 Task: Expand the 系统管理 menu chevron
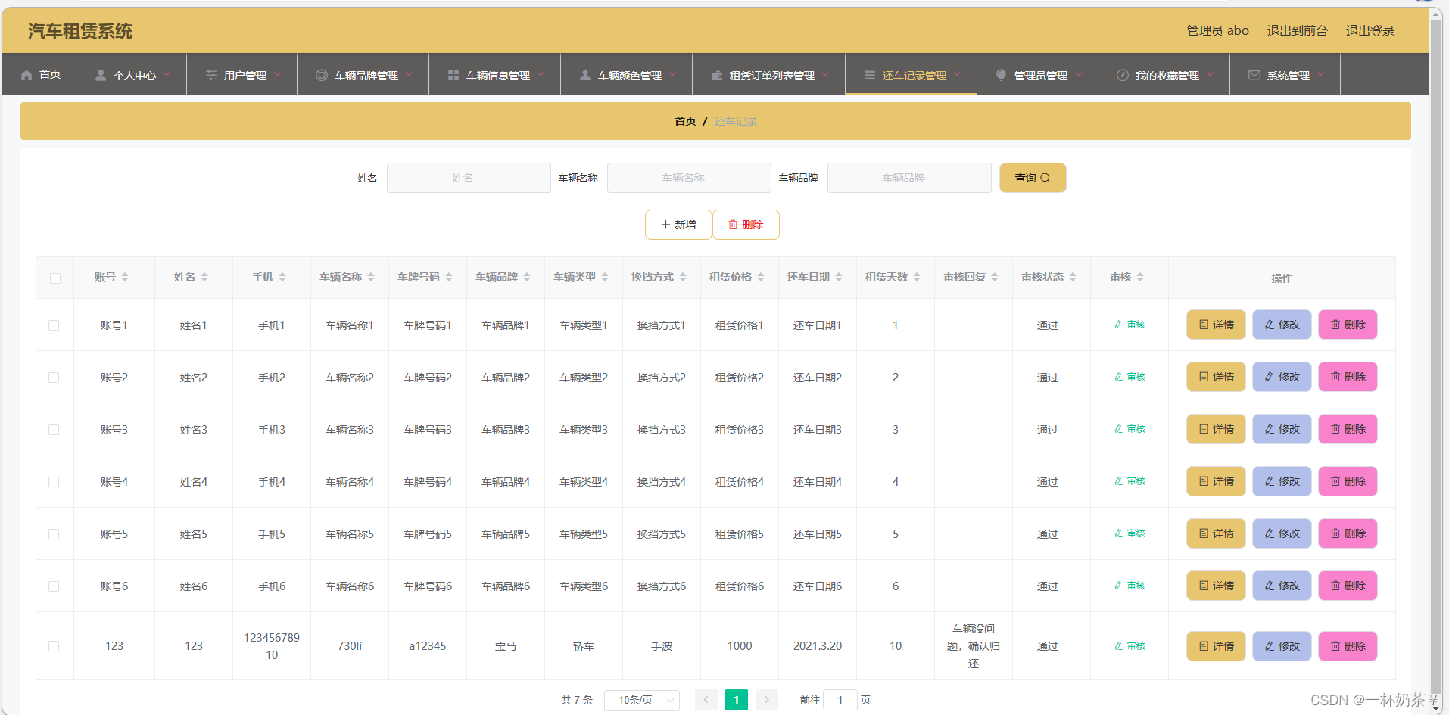pos(1320,74)
